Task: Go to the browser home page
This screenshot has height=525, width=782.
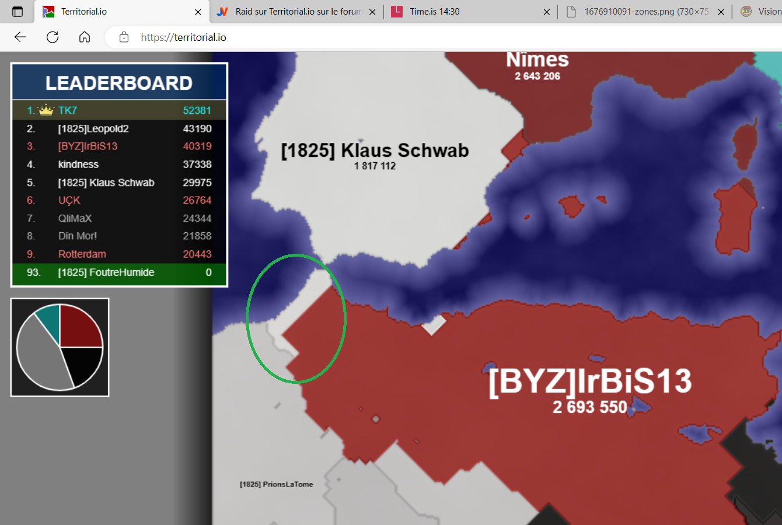Action: (x=85, y=37)
